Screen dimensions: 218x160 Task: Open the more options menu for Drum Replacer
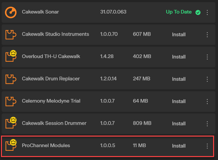[x=207, y=79]
